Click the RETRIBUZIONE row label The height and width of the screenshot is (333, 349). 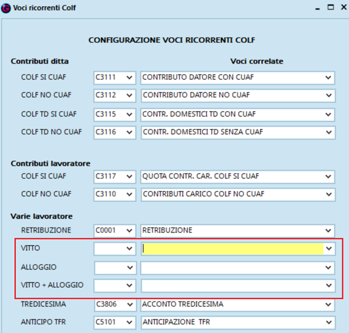(x=46, y=230)
